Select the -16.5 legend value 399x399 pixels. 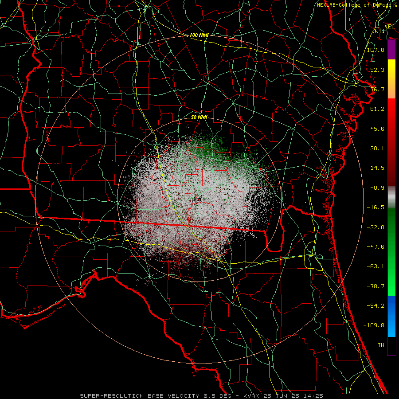376,207
